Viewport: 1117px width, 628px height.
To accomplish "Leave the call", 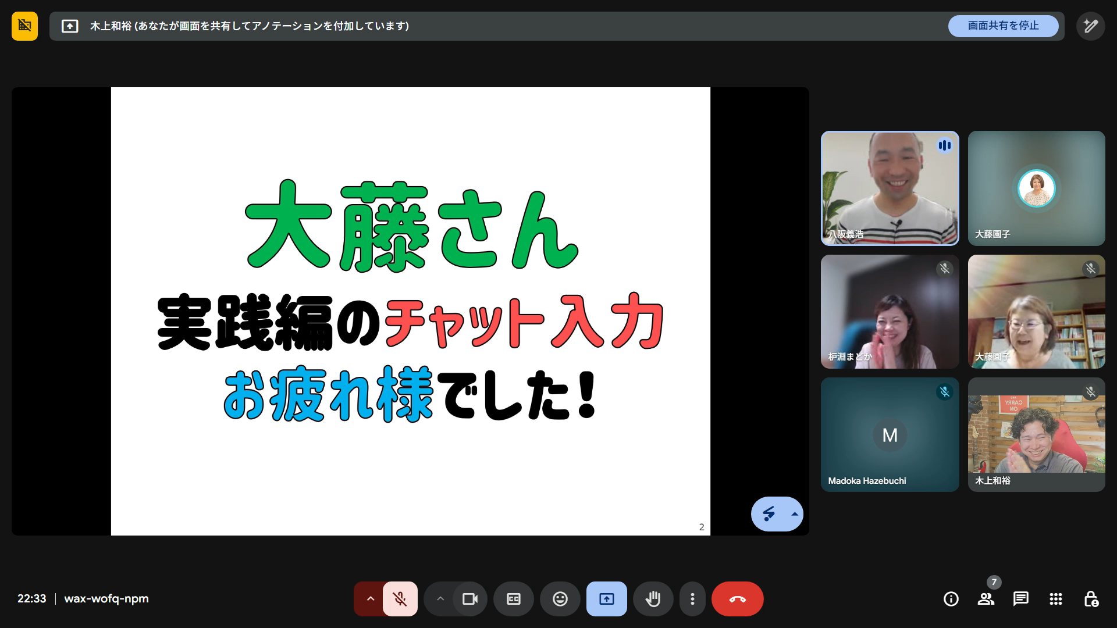I will coord(737,599).
